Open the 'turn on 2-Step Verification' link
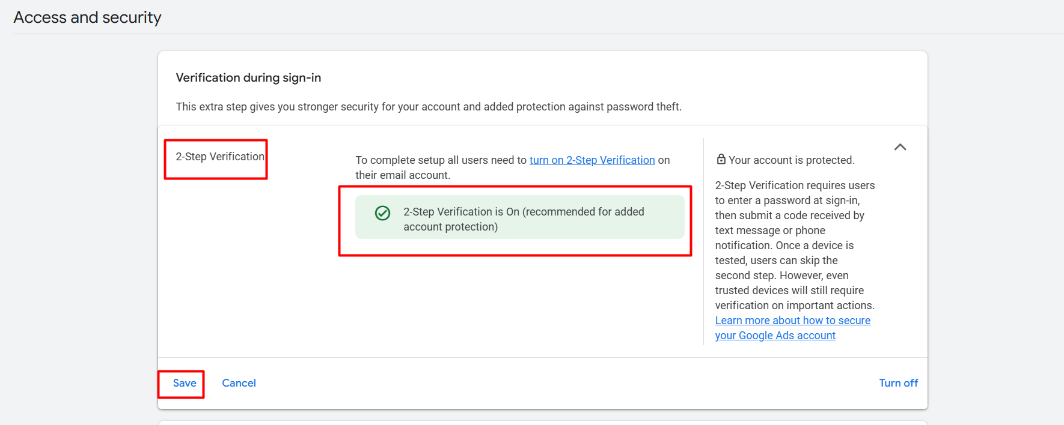Image resolution: width=1064 pixels, height=425 pixels. click(x=592, y=160)
